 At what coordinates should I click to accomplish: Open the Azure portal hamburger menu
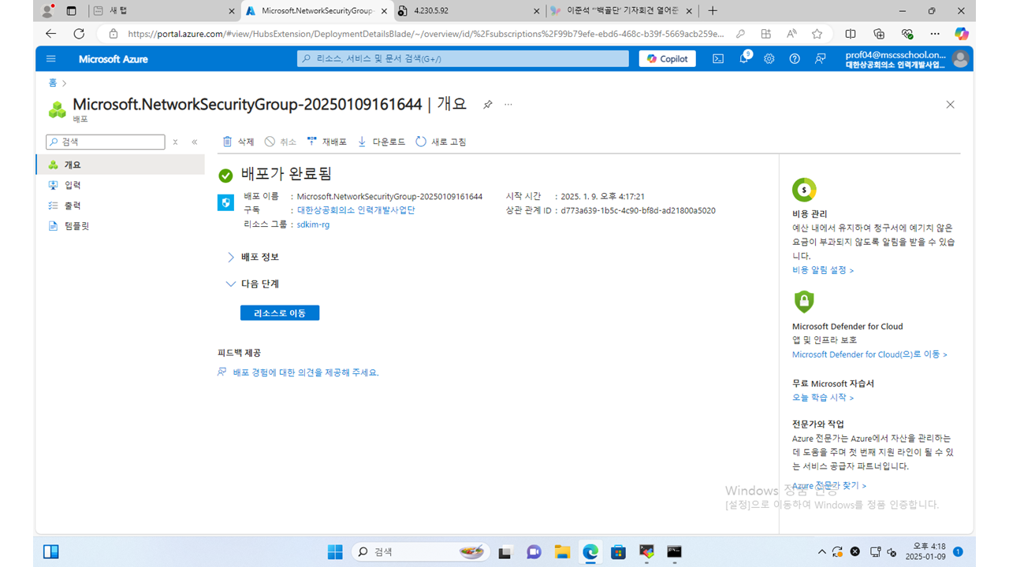(x=51, y=59)
